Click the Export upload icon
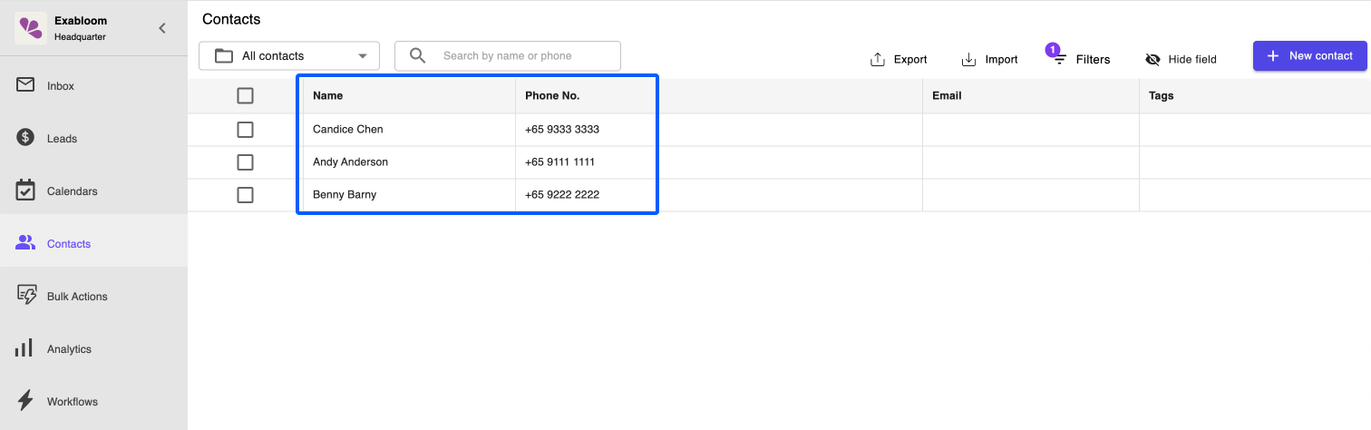Image resolution: width=1371 pixels, height=430 pixels. [877, 59]
